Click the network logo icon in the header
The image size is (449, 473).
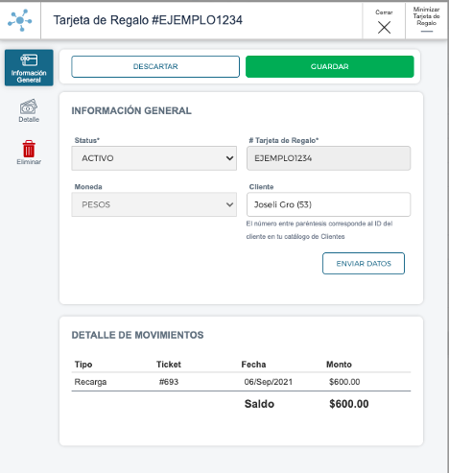click(20, 20)
